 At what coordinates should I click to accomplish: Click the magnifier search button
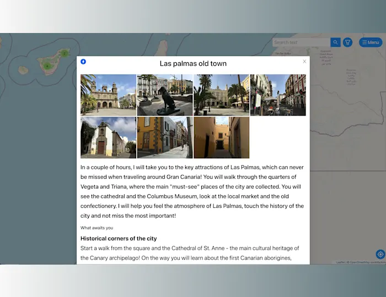coord(335,42)
